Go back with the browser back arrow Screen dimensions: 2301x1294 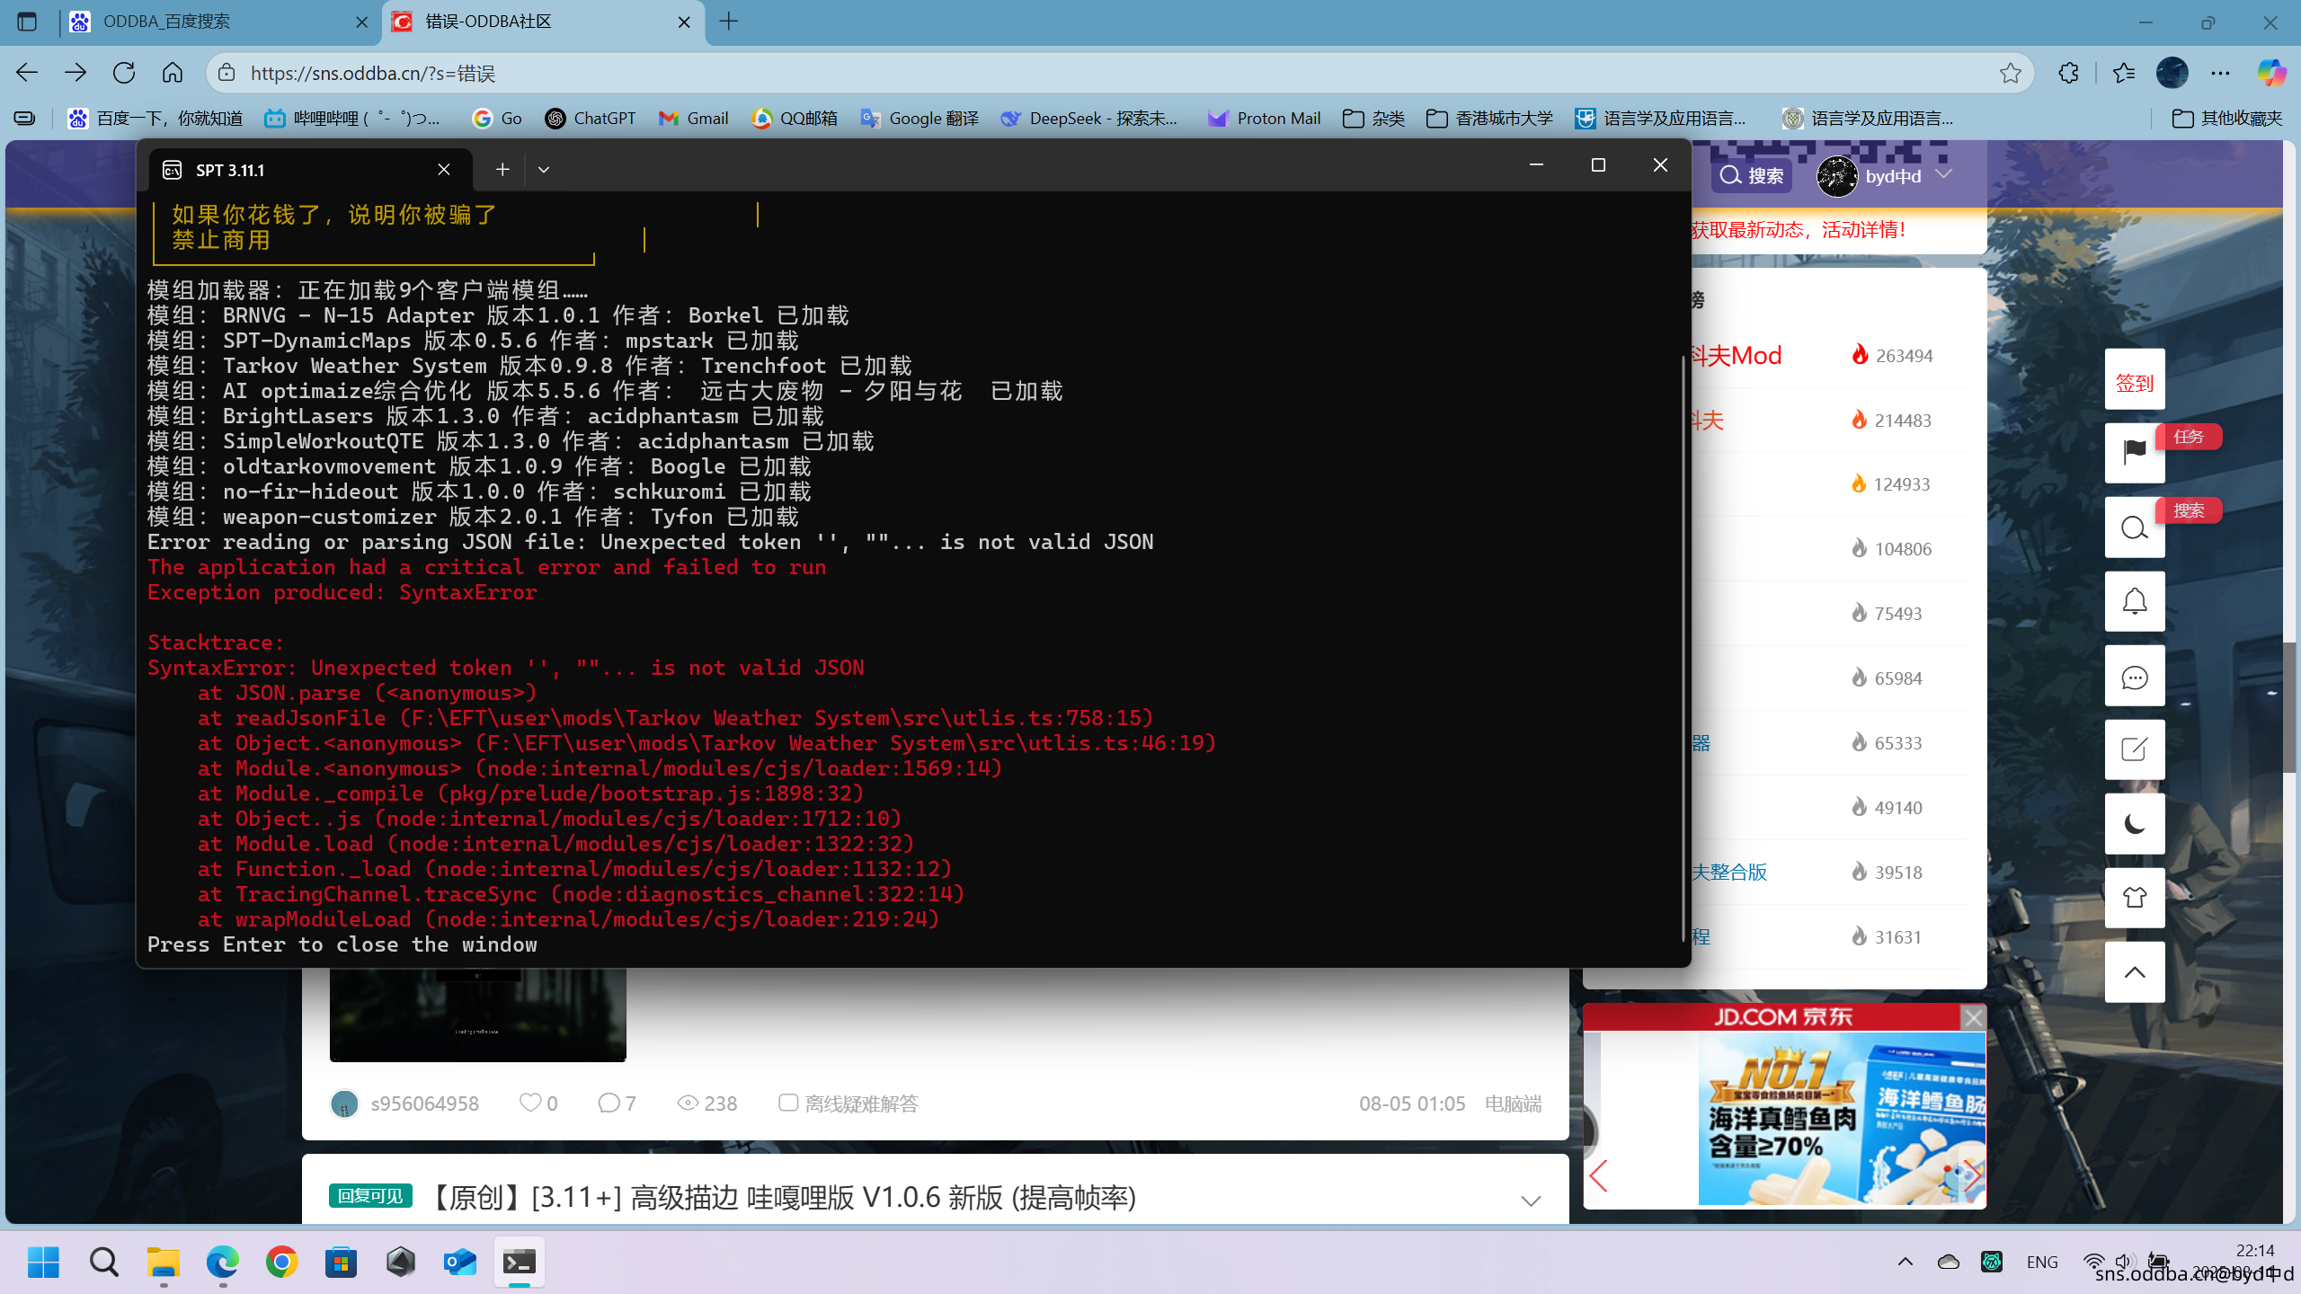click(27, 73)
